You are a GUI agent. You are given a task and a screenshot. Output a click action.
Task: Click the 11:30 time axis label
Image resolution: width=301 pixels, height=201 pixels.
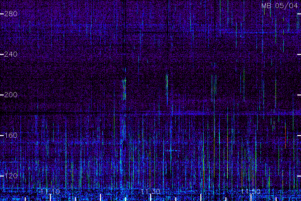click(150, 191)
